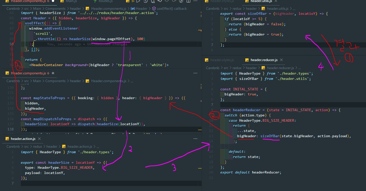Click 'headerReducer' on line 8 of reducer

click(247, 110)
